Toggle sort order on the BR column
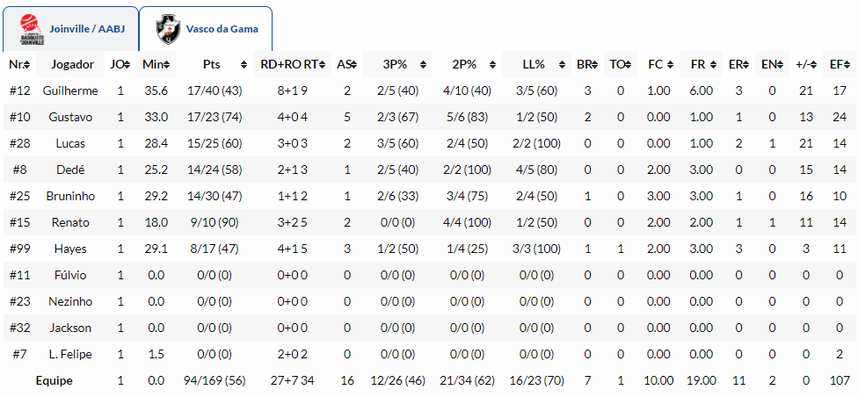Image resolution: width=858 pixels, height=397 pixels. tap(593, 65)
